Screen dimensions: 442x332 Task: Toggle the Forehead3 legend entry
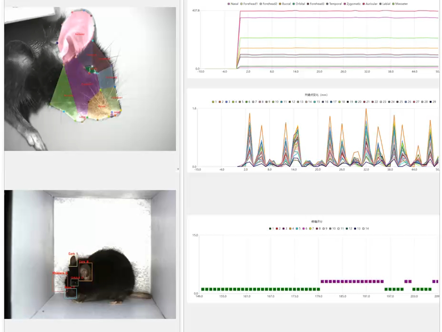315,4
